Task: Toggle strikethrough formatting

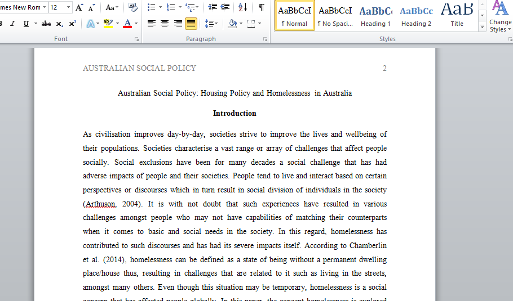Action: [x=46, y=24]
